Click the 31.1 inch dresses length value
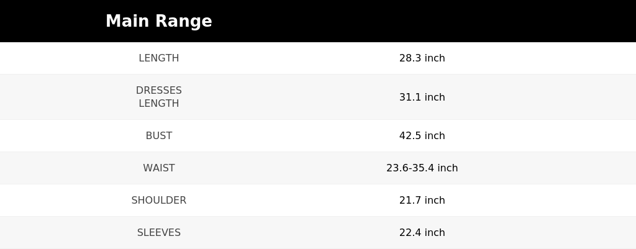The width and height of the screenshot is (636, 249). click(422, 97)
